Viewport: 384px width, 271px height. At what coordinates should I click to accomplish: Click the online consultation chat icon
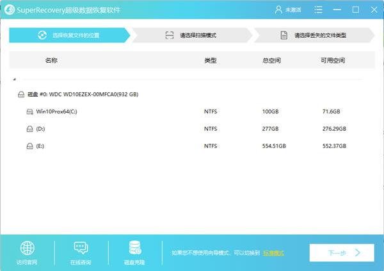(x=81, y=249)
